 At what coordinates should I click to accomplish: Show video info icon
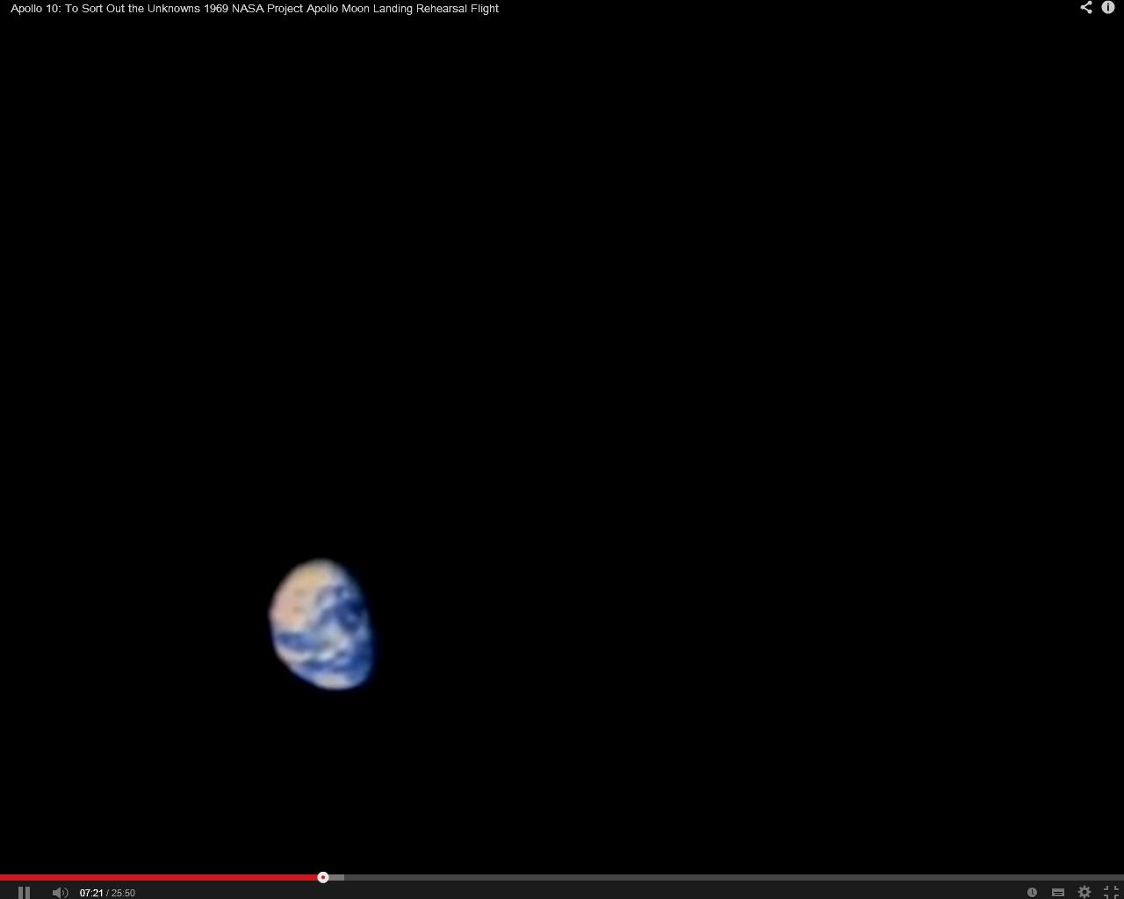(1108, 8)
